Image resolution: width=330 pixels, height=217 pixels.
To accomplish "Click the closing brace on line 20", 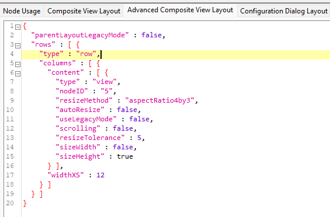I will 25,204.
